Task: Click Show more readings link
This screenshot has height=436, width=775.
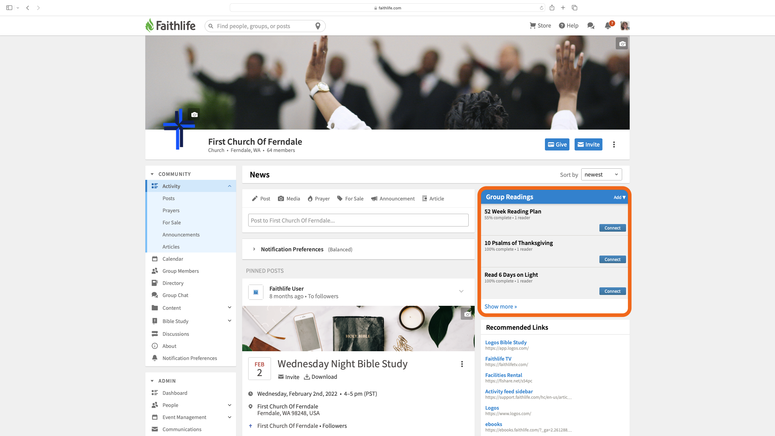Action: click(501, 306)
